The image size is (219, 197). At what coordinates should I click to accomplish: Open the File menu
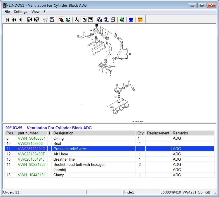coord(7,12)
